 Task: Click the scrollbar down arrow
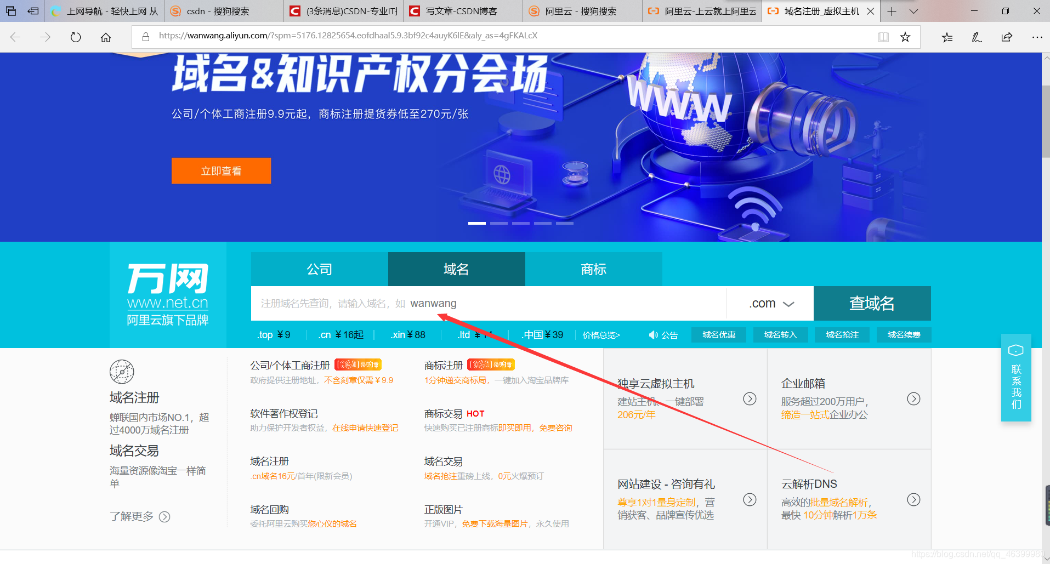click(x=1046, y=559)
